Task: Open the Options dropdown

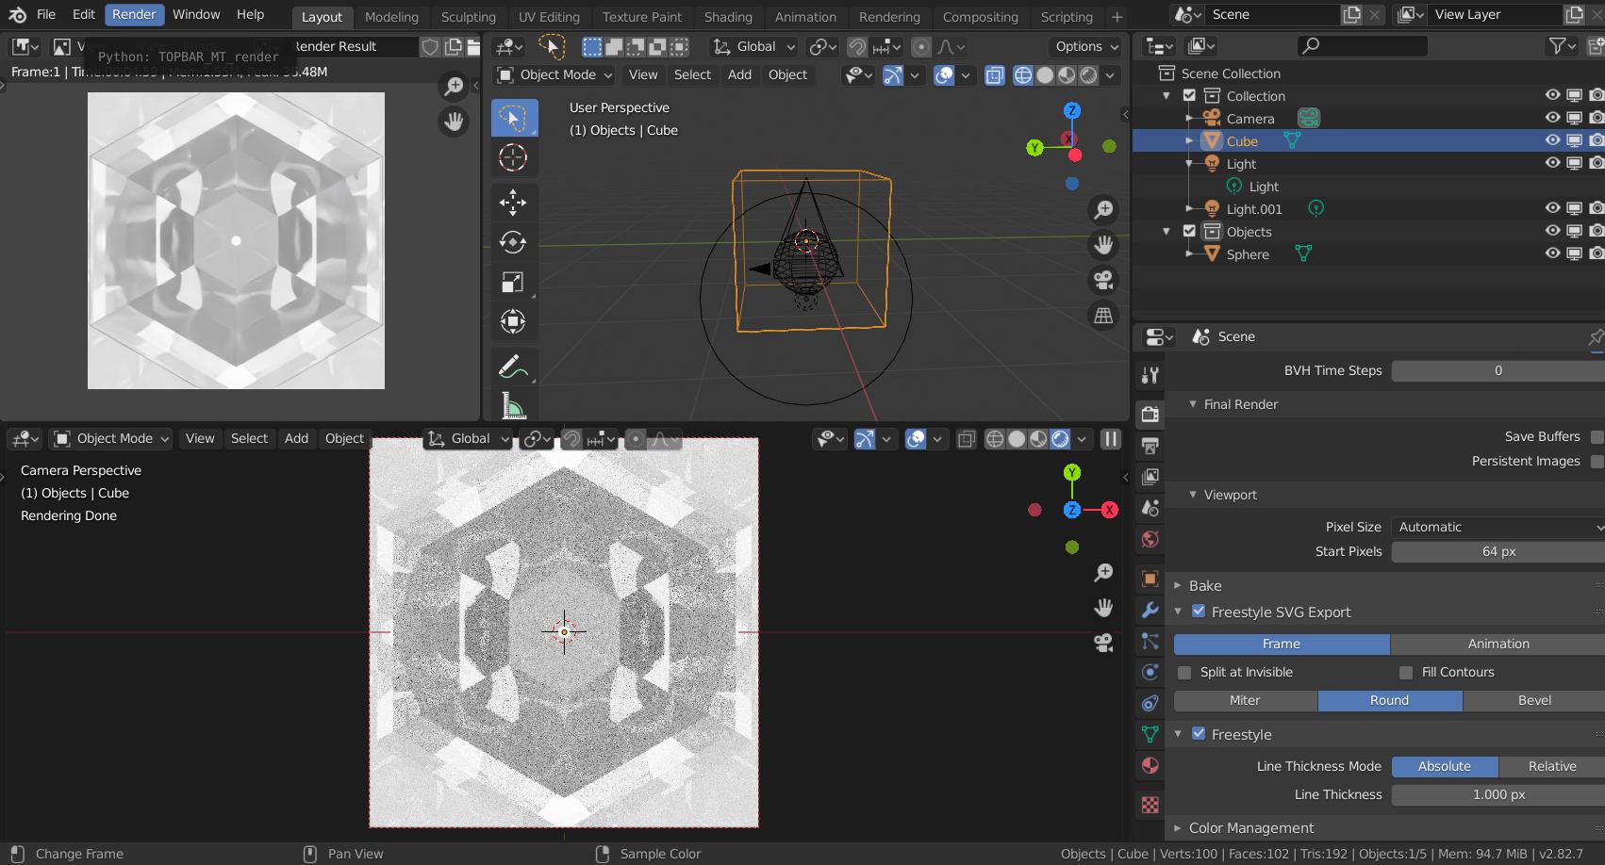Action: [x=1086, y=46]
